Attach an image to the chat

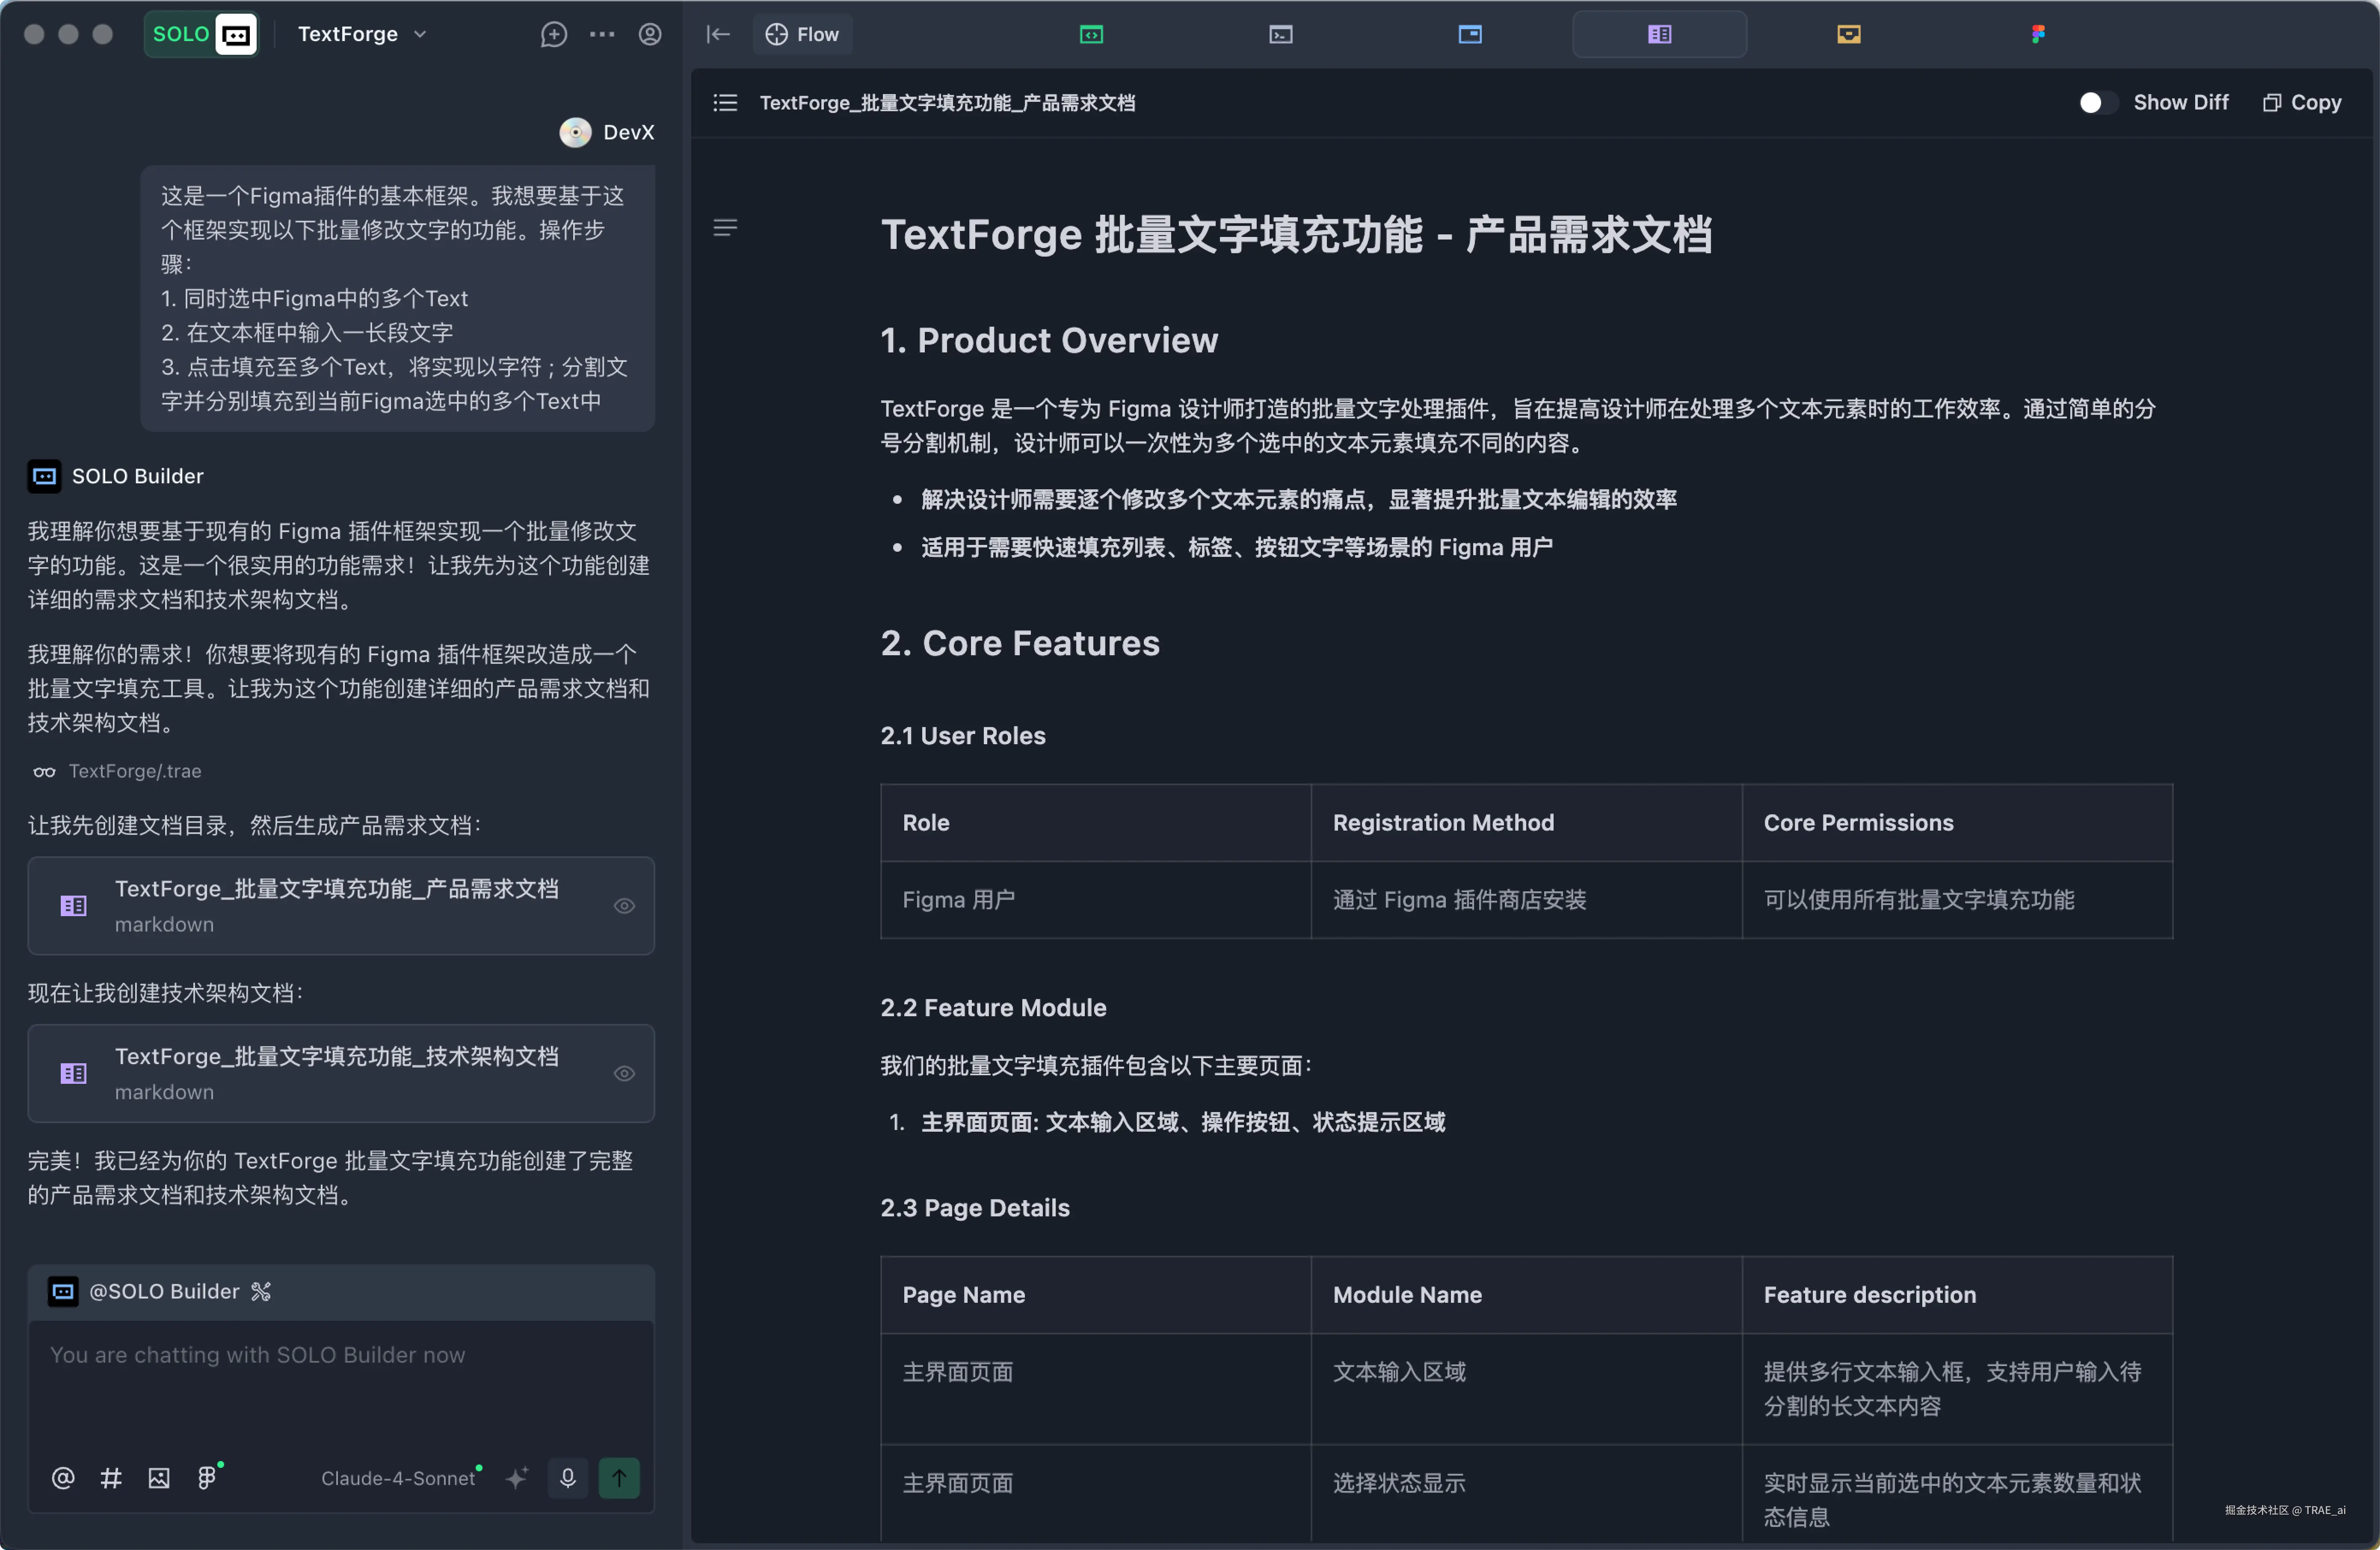tap(159, 1478)
